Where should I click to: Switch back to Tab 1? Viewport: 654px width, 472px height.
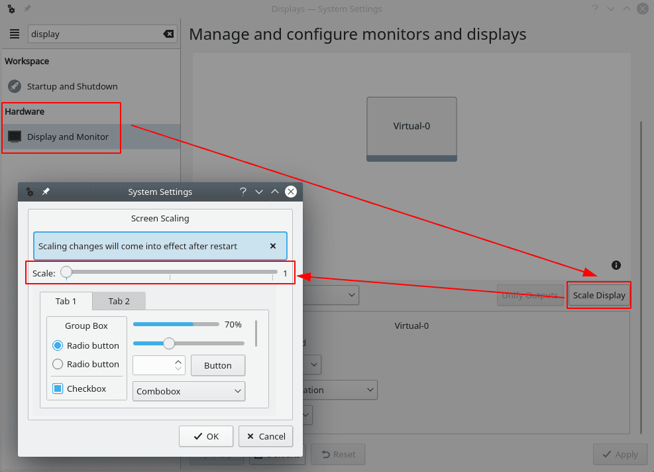click(66, 301)
